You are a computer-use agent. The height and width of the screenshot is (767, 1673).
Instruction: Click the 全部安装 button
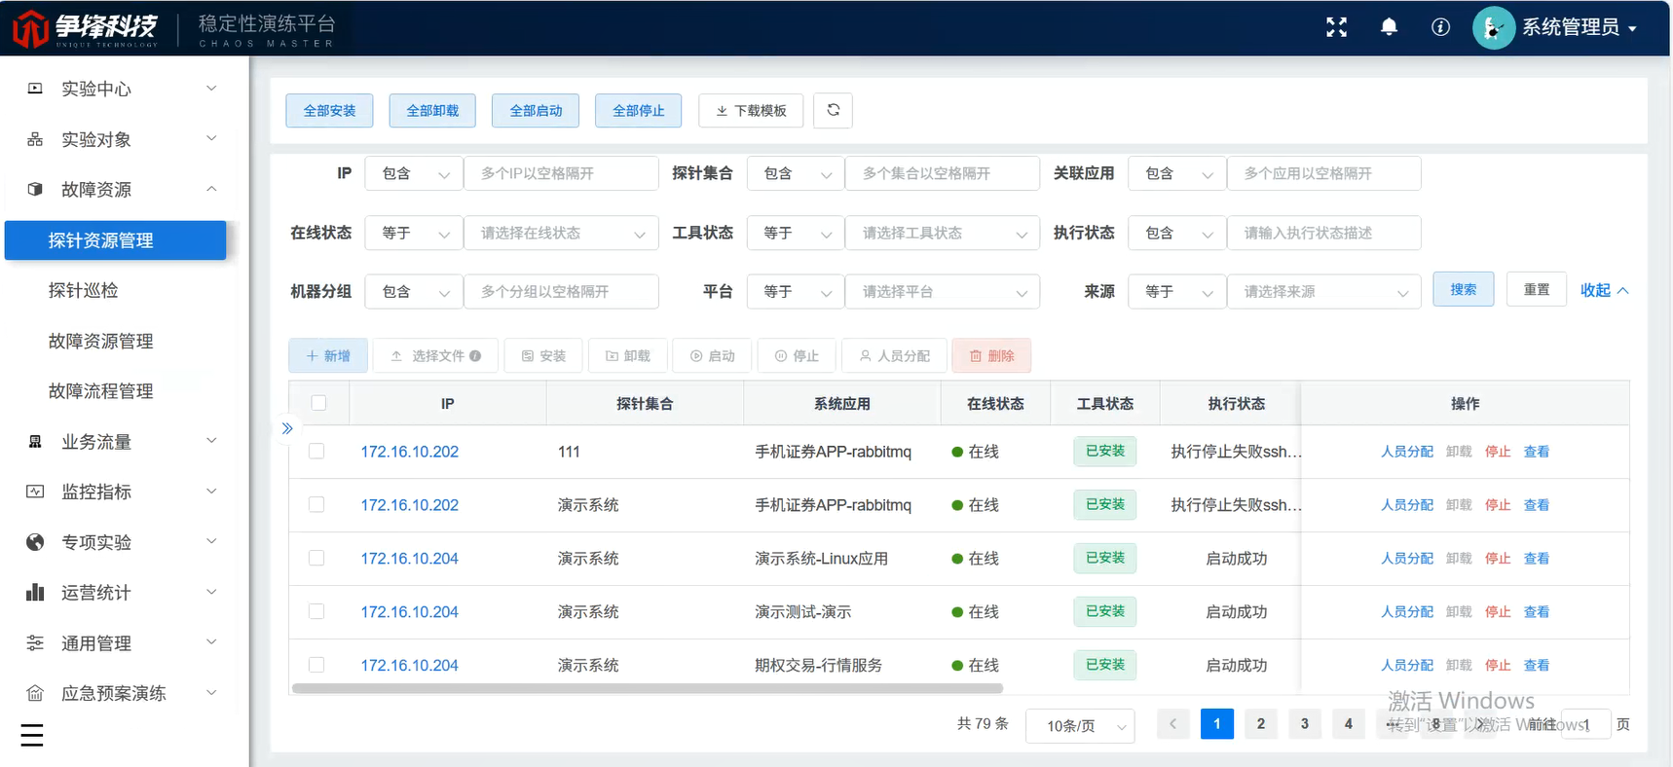(x=330, y=110)
